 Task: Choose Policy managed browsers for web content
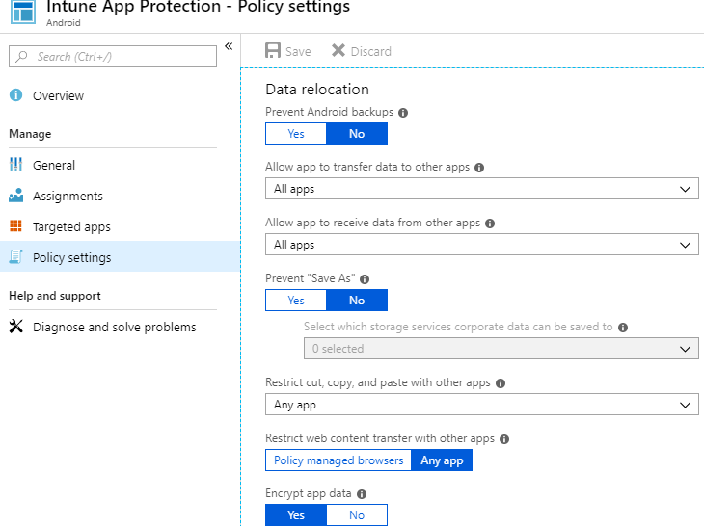[338, 460]
